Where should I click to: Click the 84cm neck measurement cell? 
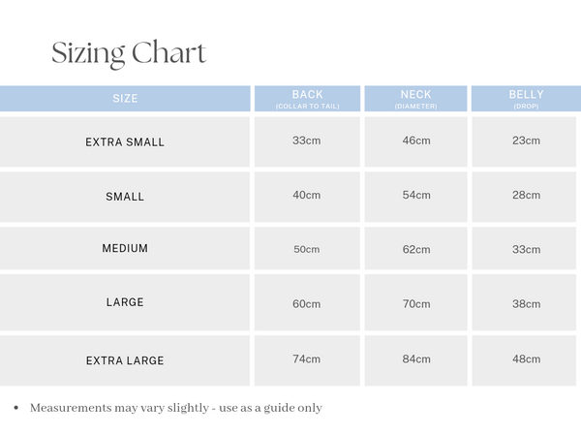tap(416, 359)
